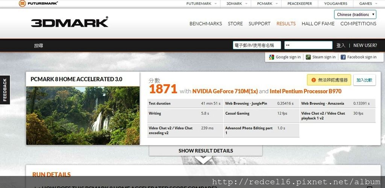Expand SHOW RESULT DETAILS section

(206, 151)
